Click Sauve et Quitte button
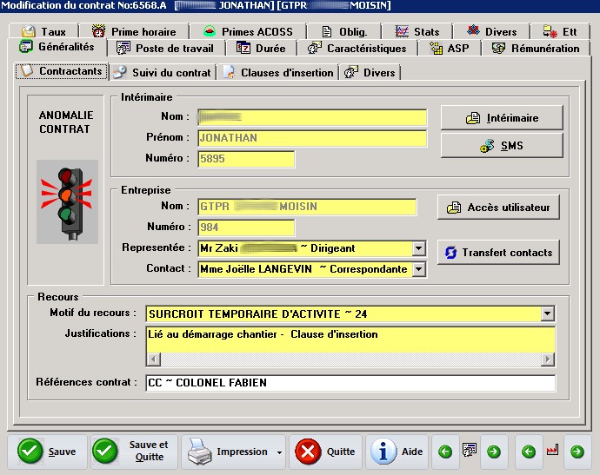The height and width of the screenshot is (475, 600). 132,452
